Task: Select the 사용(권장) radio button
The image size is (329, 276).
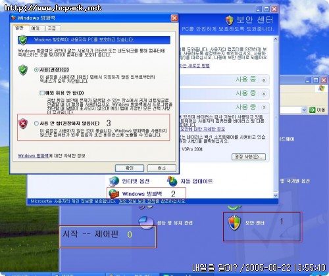Action: click(36, 70)
